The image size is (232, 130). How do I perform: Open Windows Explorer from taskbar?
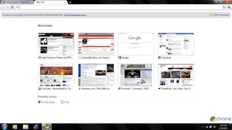click(26, 127)
